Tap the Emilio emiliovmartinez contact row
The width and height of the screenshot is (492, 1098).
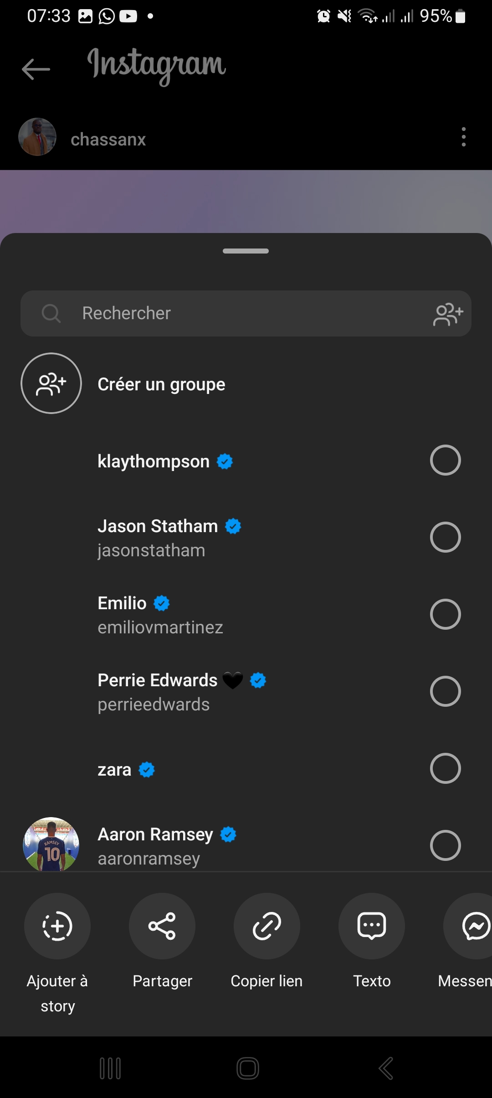[228, 615]
